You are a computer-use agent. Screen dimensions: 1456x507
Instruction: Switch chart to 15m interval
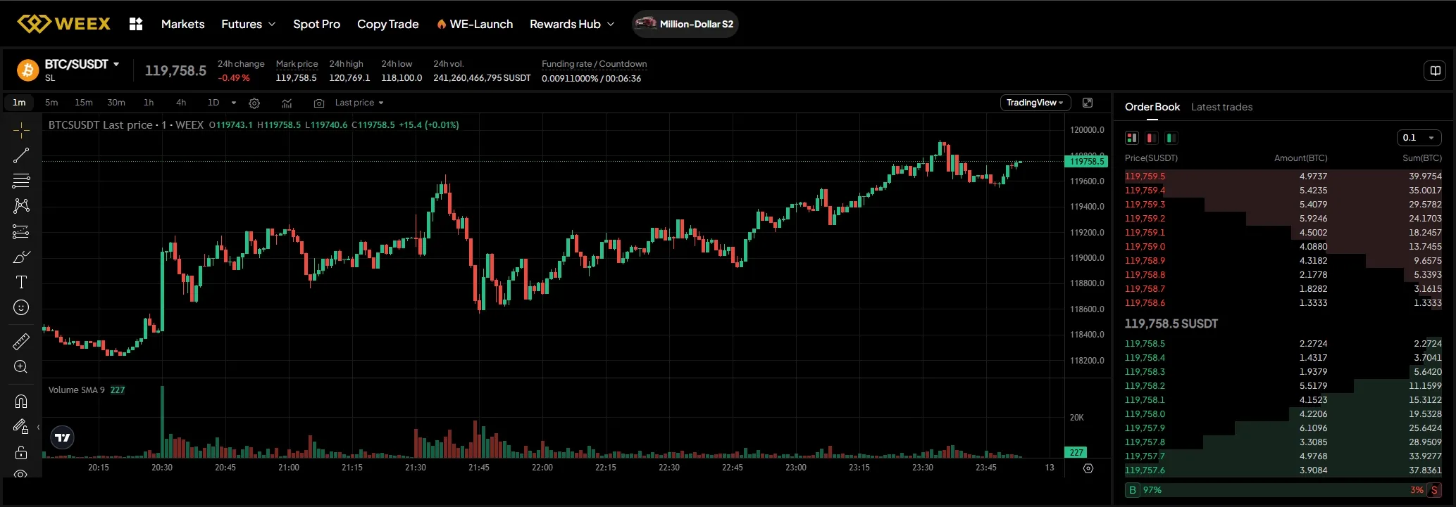[x=84, y=103]
